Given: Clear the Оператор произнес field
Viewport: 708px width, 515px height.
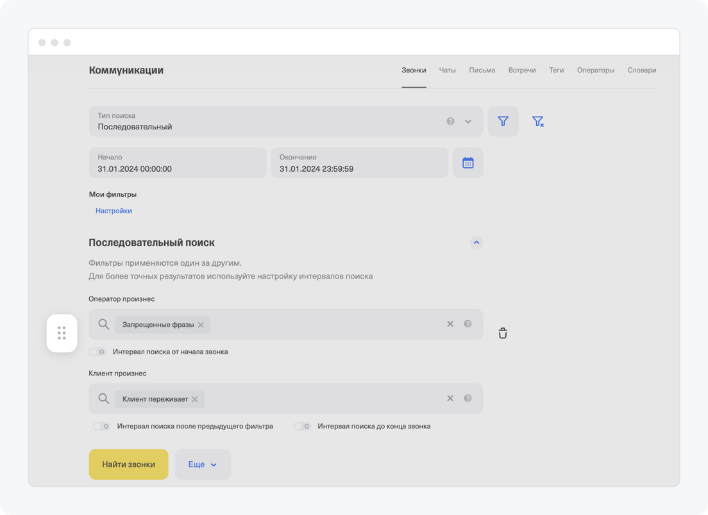Looking at the screenshot, I should [450, 323].
